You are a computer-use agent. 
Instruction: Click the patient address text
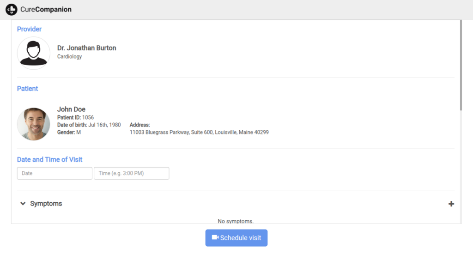(x=199, y=132)
